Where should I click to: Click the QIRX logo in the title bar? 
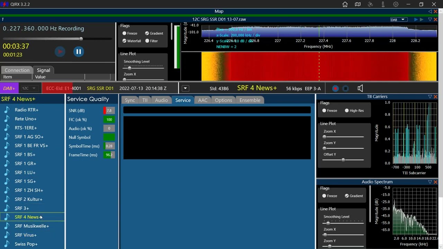click(x=5, y=4)
